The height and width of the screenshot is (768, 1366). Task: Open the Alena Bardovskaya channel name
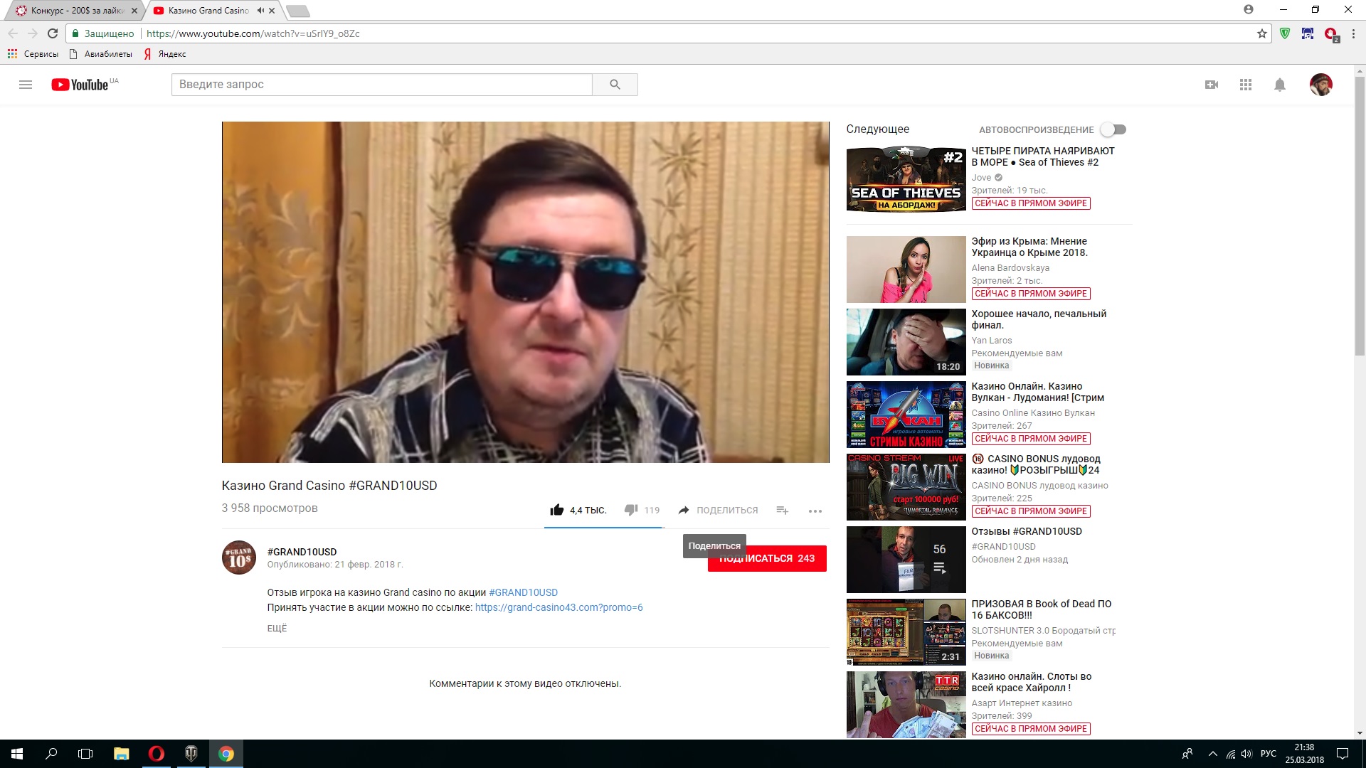point(1010,268)
